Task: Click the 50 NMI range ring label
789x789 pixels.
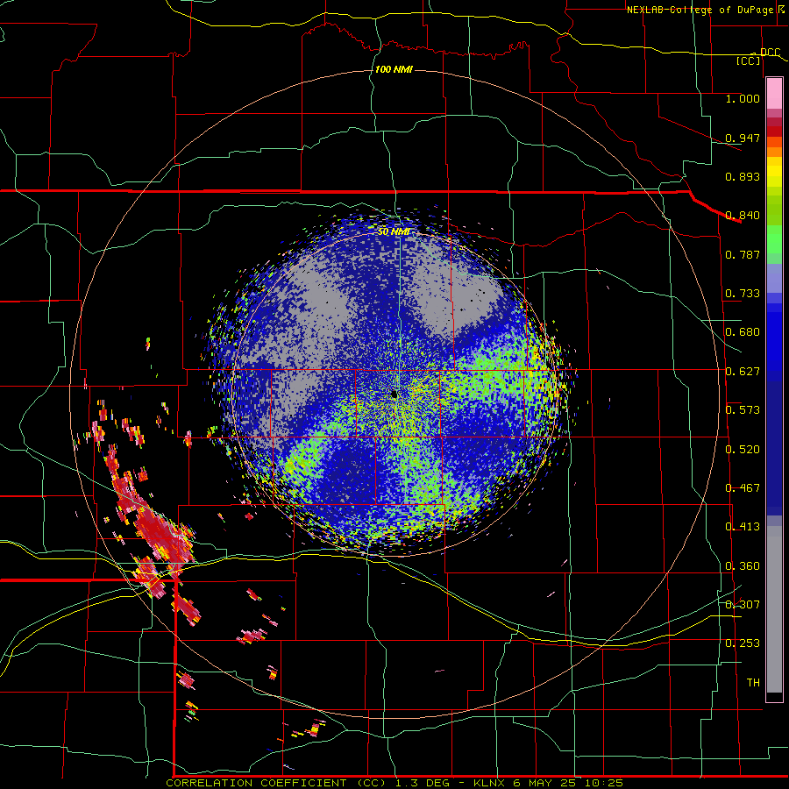Action: [x=394, y=231]
